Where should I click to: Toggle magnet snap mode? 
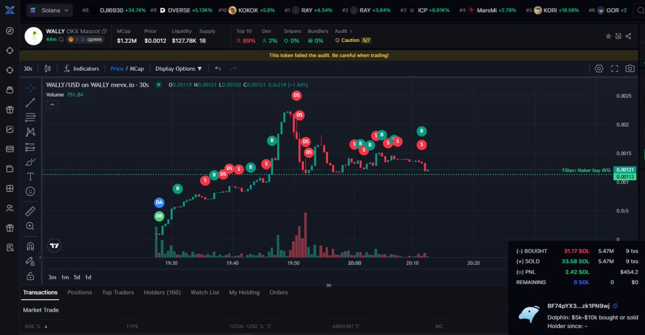[31, 246]
